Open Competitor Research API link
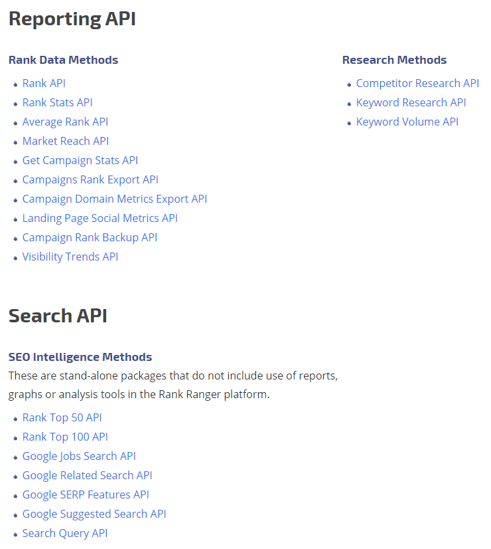Image resolution: width=491 pixels, height=549 pixels. pos(417,83)
